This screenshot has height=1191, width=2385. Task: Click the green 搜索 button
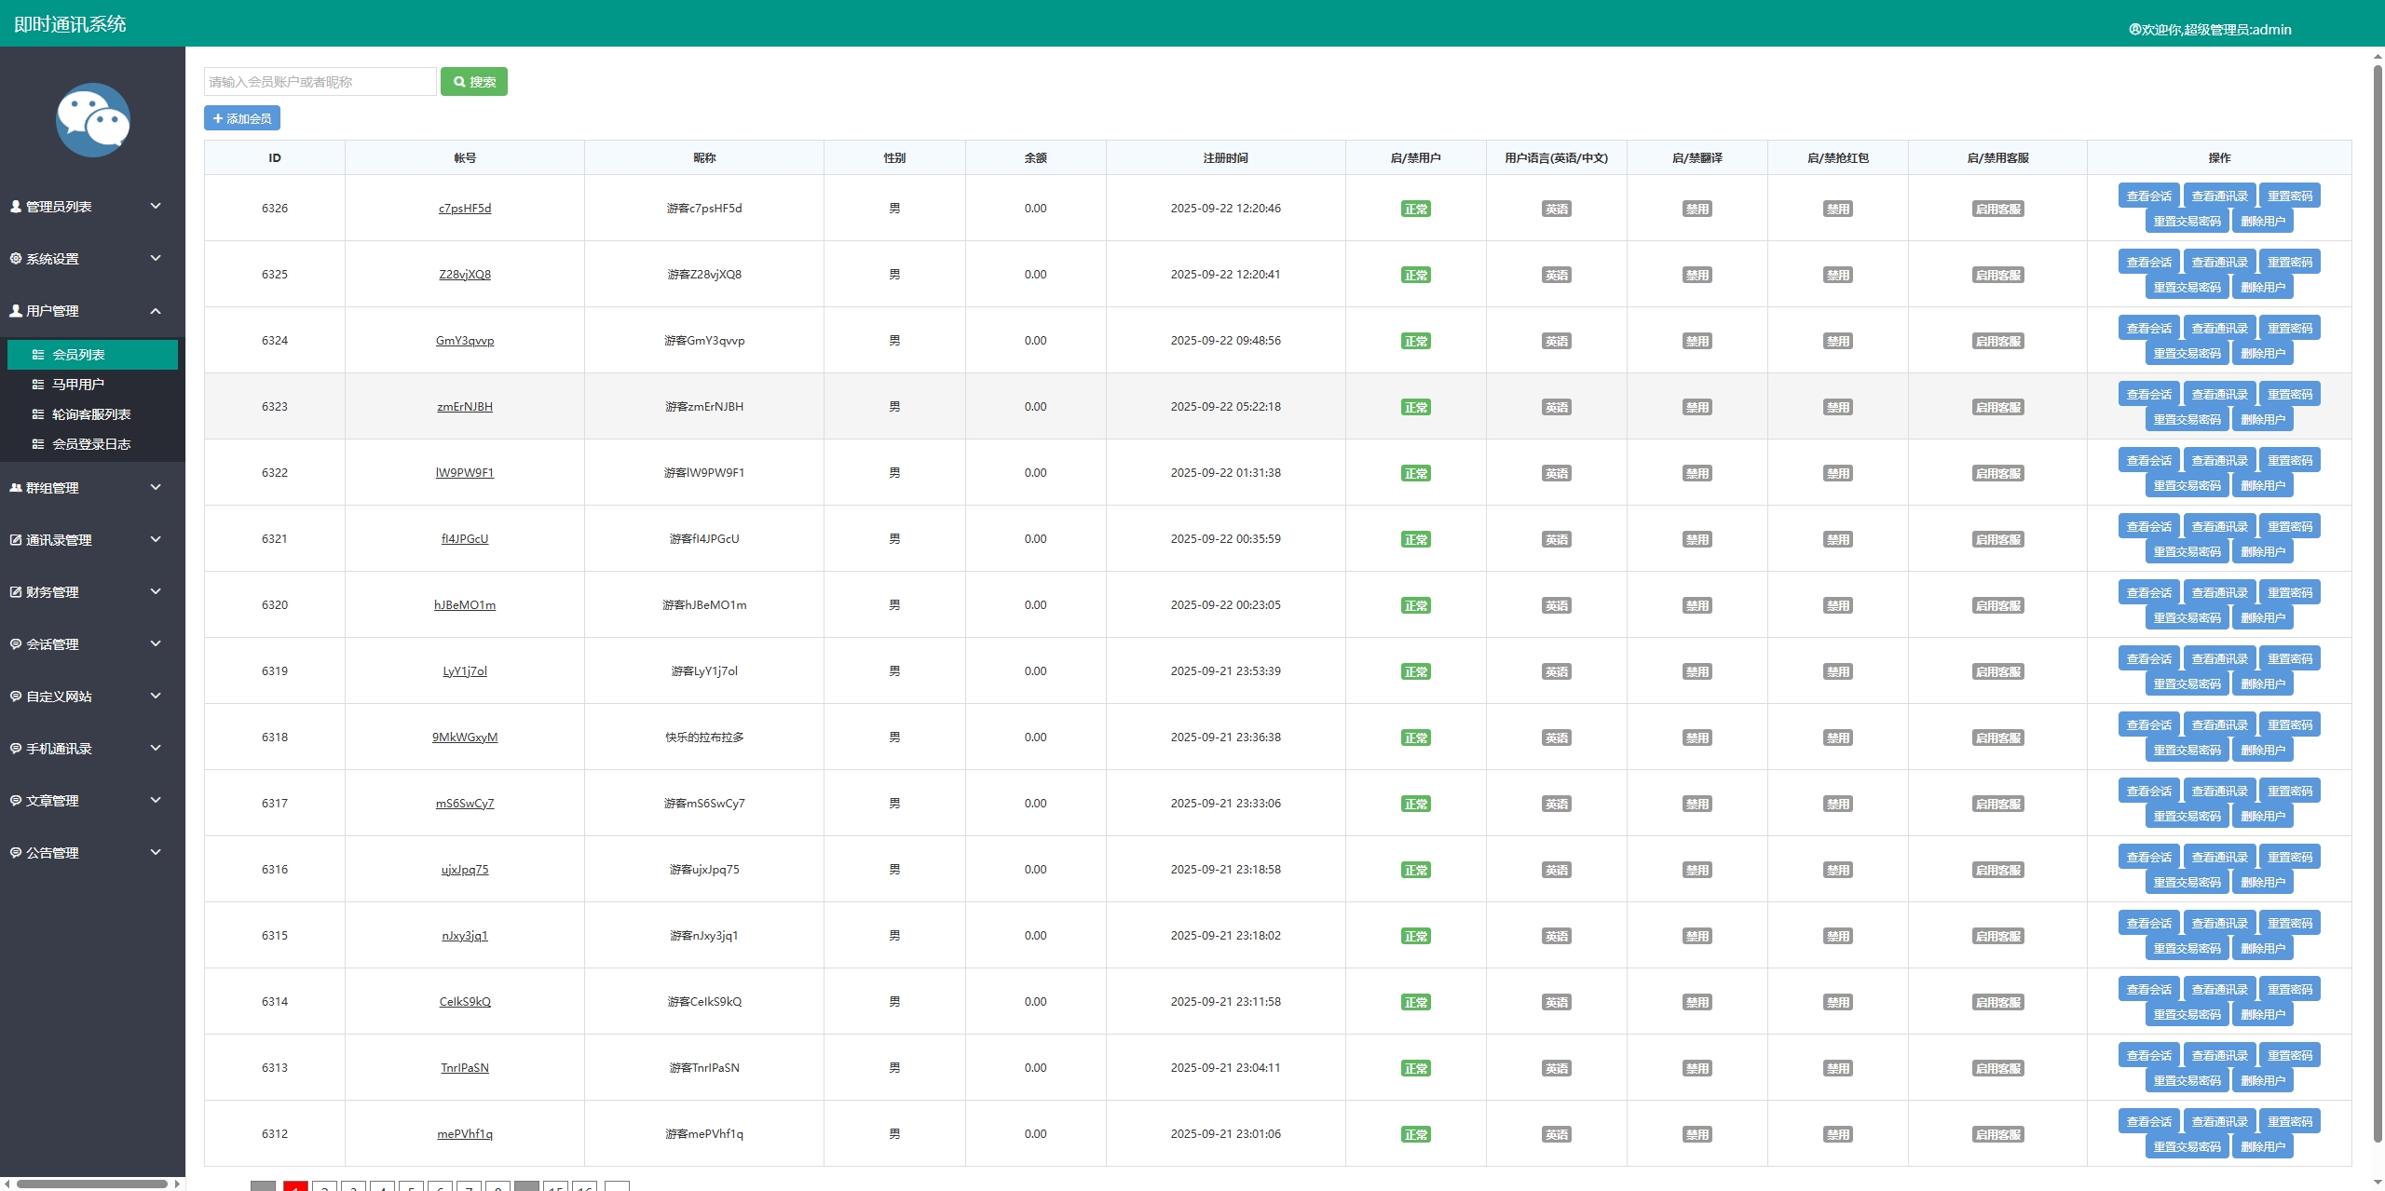tap(473, 82)
